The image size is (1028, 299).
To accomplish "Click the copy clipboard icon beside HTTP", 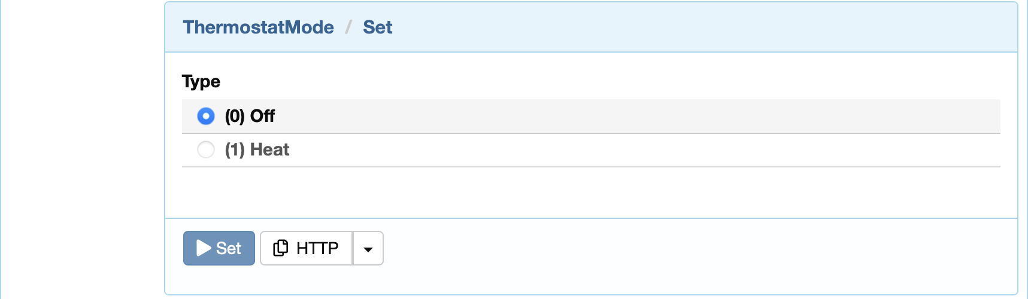I will click(x=280, y=248).
